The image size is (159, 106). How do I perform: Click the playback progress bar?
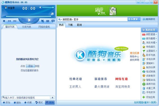pyautogui.click(x=29, y=16)
